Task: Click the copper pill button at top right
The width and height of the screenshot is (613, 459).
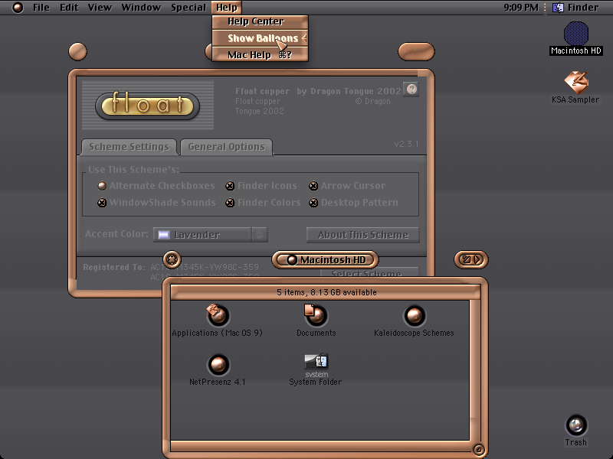Action: pos(416,51)
